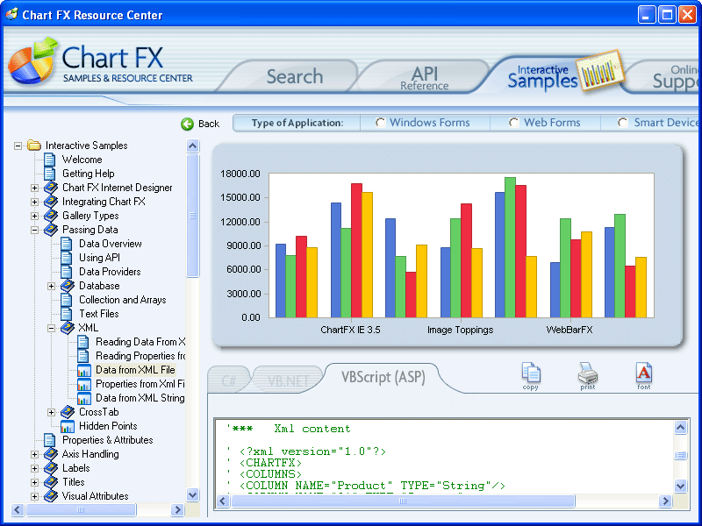Open the API Reference page
This screenshot has width=702, height=526.
click(424, 75)
